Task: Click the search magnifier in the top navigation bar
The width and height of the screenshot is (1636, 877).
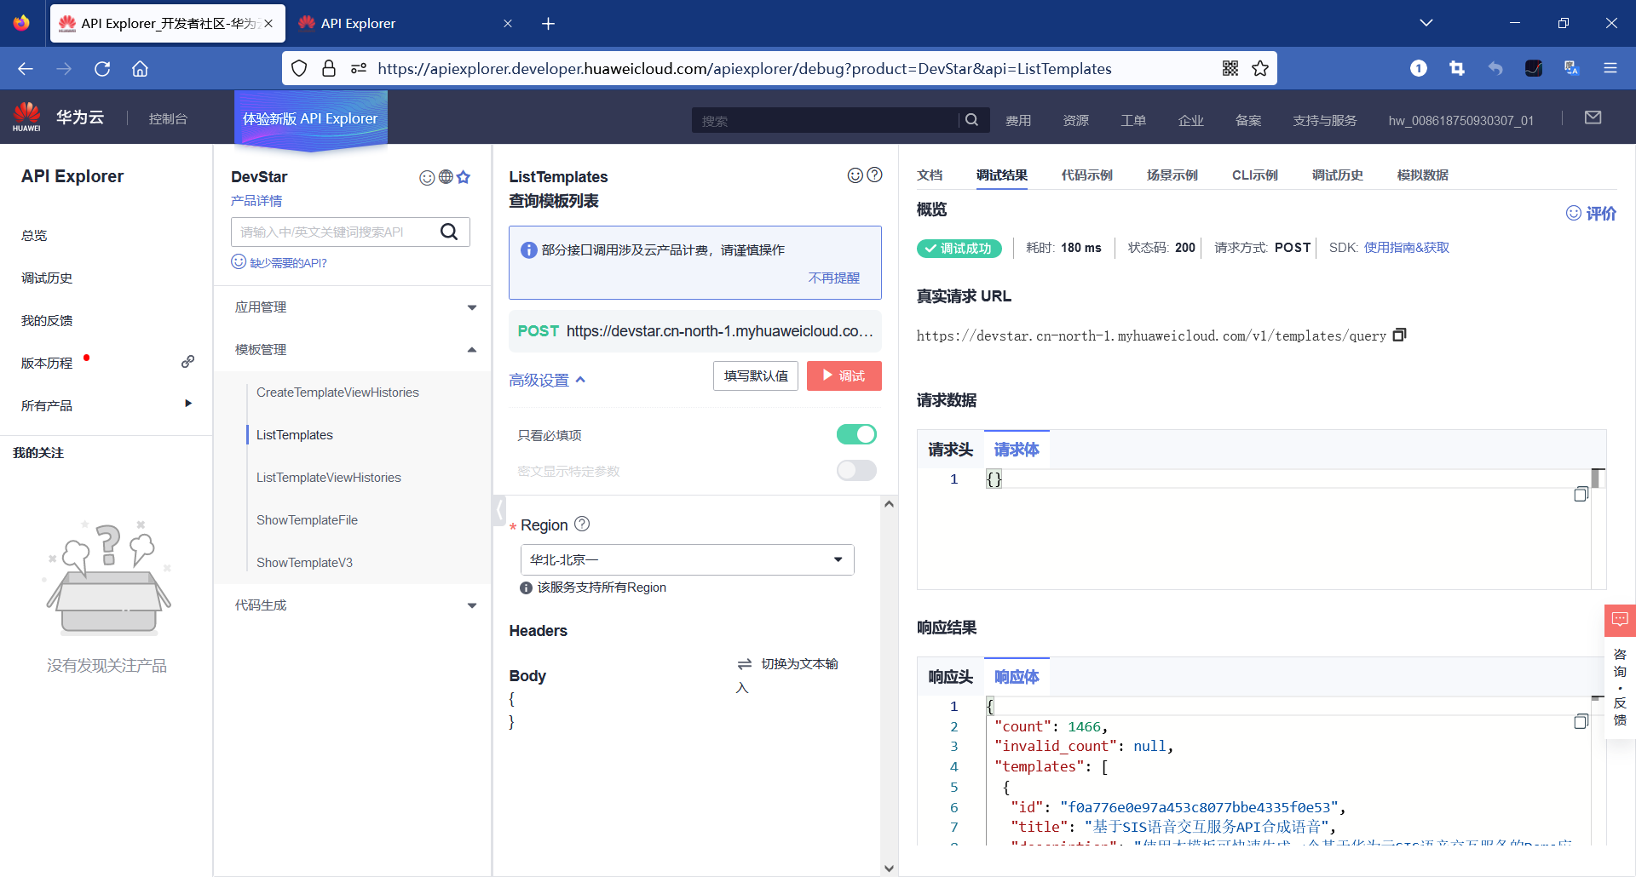Action: click(x=971, y=120)
